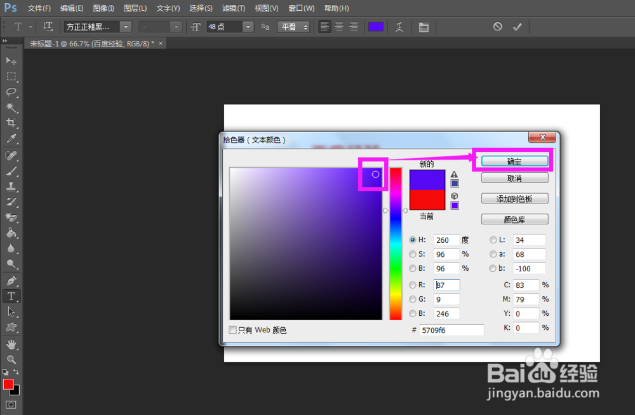Viewport: 635px width, 415px height.
Task: Select the Crop tool
Action: click(11, 123)
